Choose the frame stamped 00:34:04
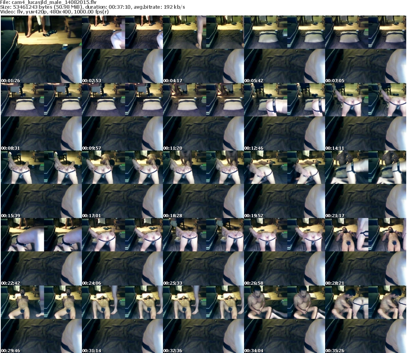The height and width of the screenshot is (353, 407). (284, 319)
